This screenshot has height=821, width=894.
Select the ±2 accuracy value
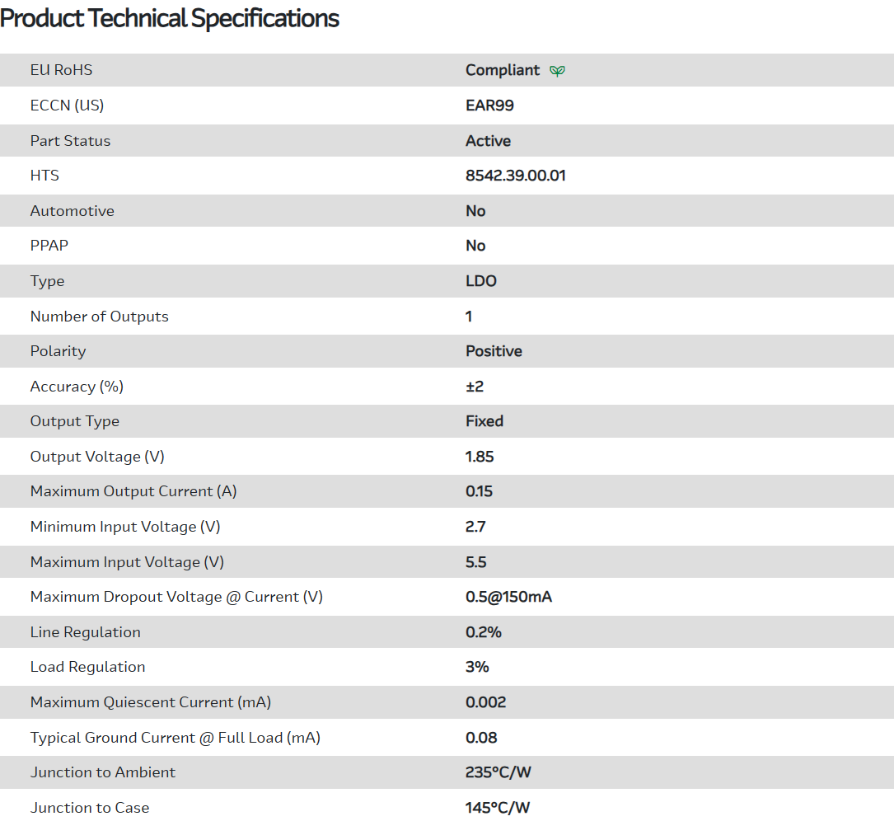point(475,387)
